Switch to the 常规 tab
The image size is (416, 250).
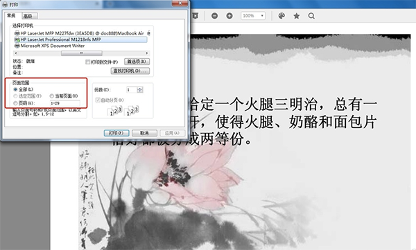pyautogui.click(x=11, y=16)
